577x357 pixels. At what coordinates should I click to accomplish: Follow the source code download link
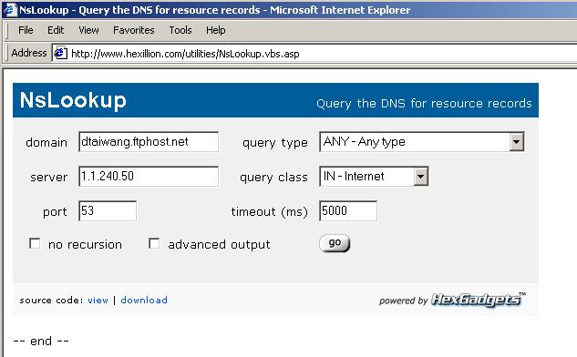click(144, 300)
